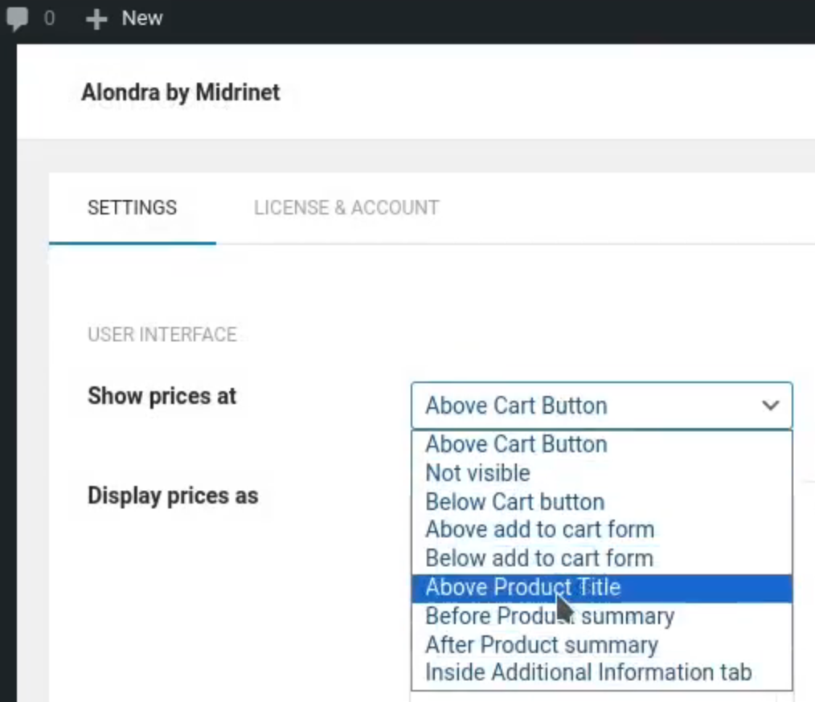The width and height of the screenshot is (815, 702).
Task: Collapse the Show prices at dropdown
Action: click(x=601, y=406)
